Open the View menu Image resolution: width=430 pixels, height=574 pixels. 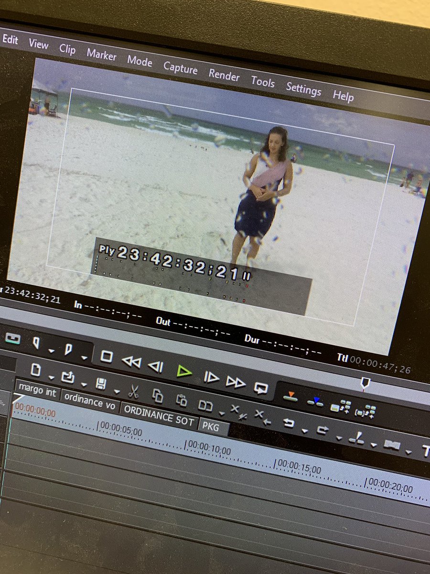pyautogui.click(x=38, y=44)
